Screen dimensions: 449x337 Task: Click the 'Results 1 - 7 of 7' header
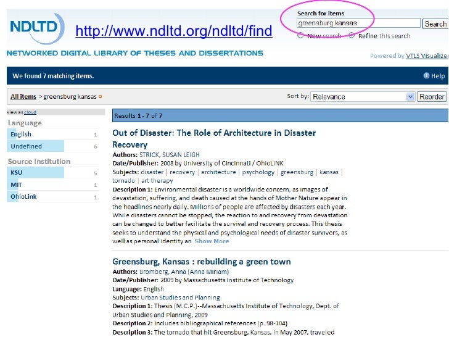pyautogui.click(x=138, y=116)
